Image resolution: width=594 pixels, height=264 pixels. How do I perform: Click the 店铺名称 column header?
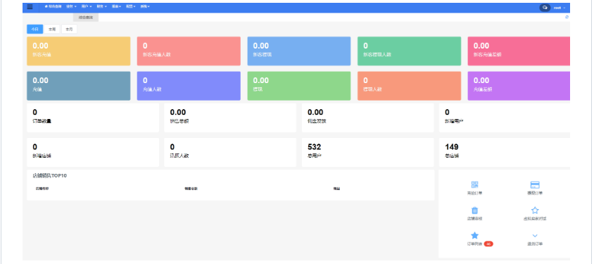tap(42, 189)
